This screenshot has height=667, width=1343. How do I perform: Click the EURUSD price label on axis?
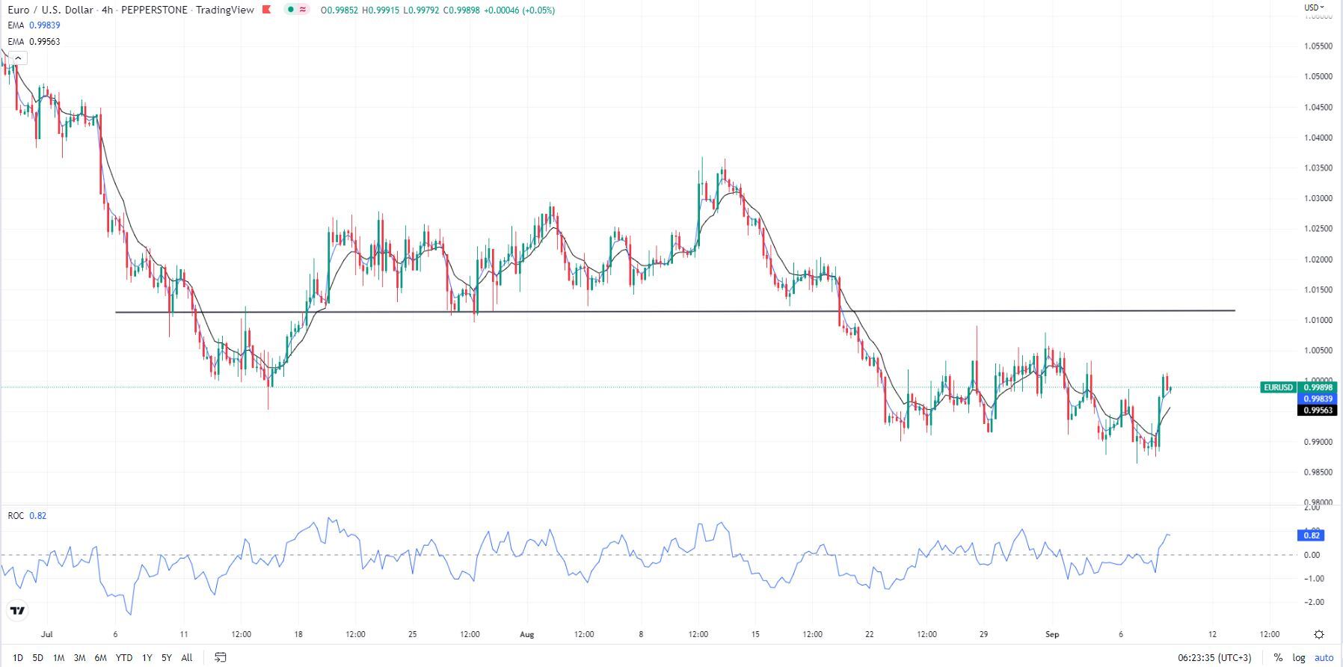(1278, 387)
